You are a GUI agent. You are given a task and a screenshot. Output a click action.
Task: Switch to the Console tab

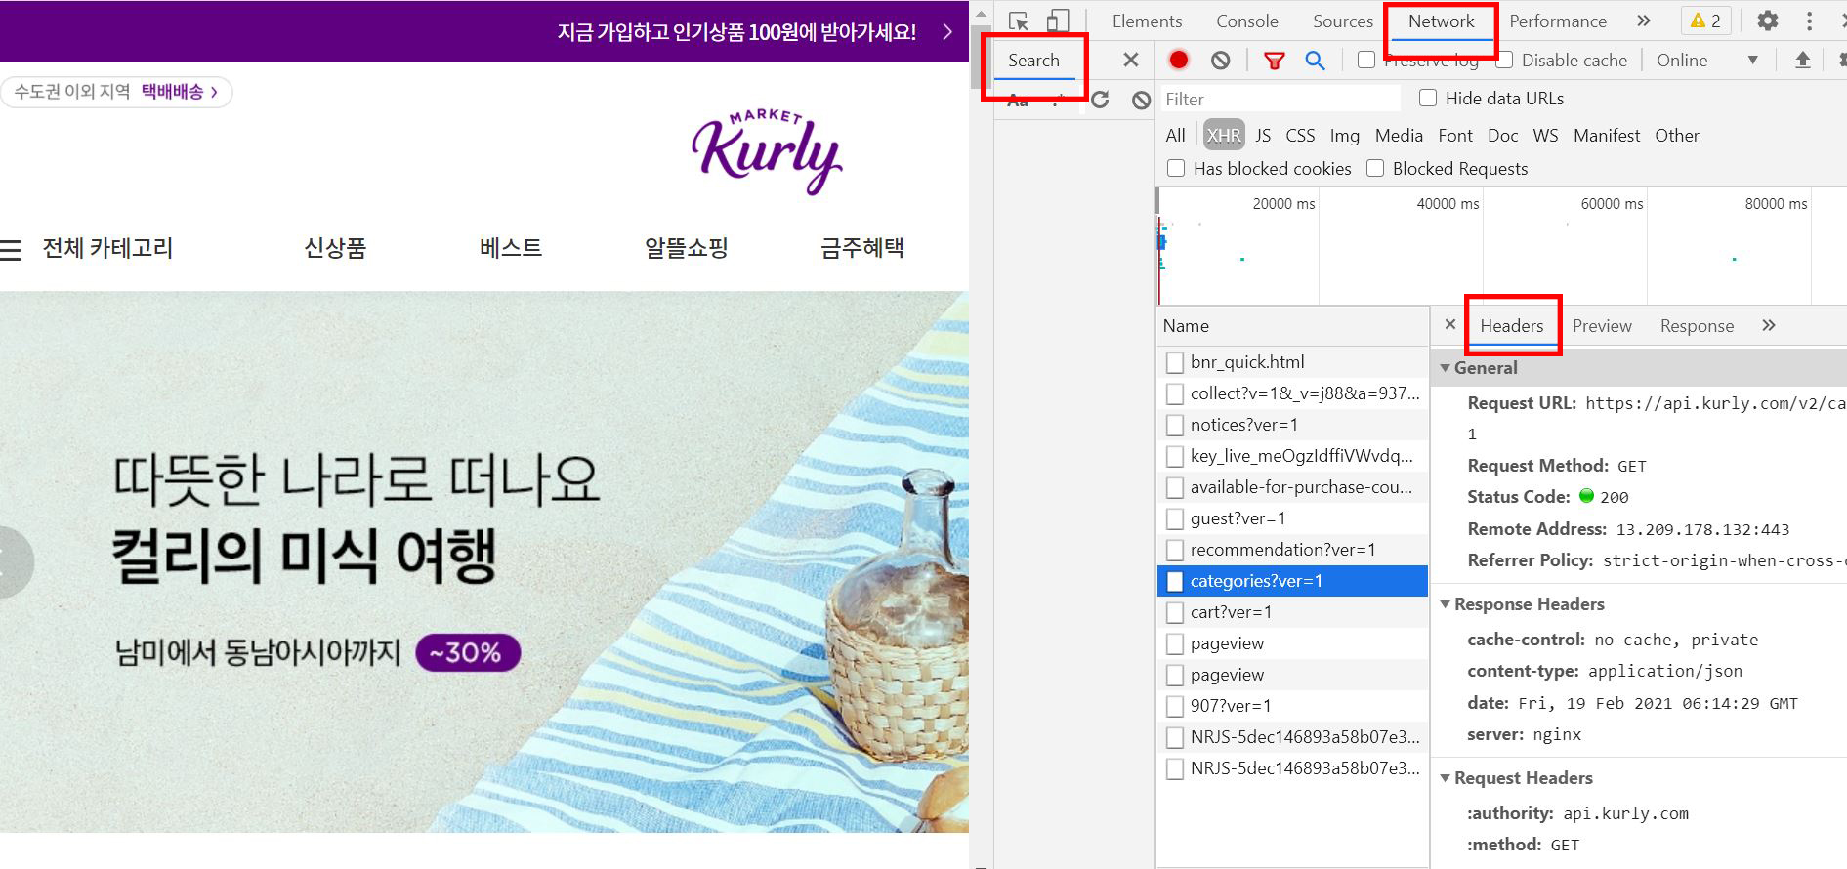coord(1247,21)
